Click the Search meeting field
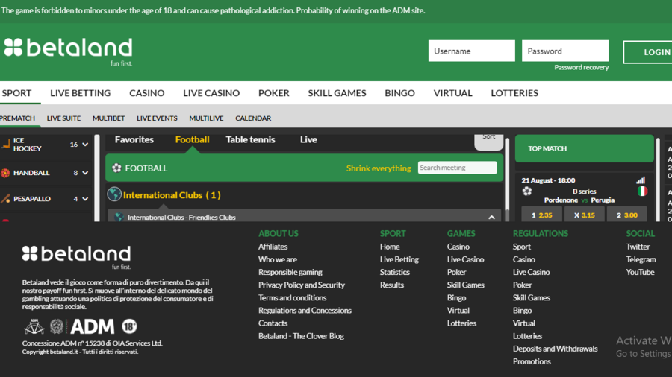The width and height of the screenshot is (672, 377). [x=457, y=168]
